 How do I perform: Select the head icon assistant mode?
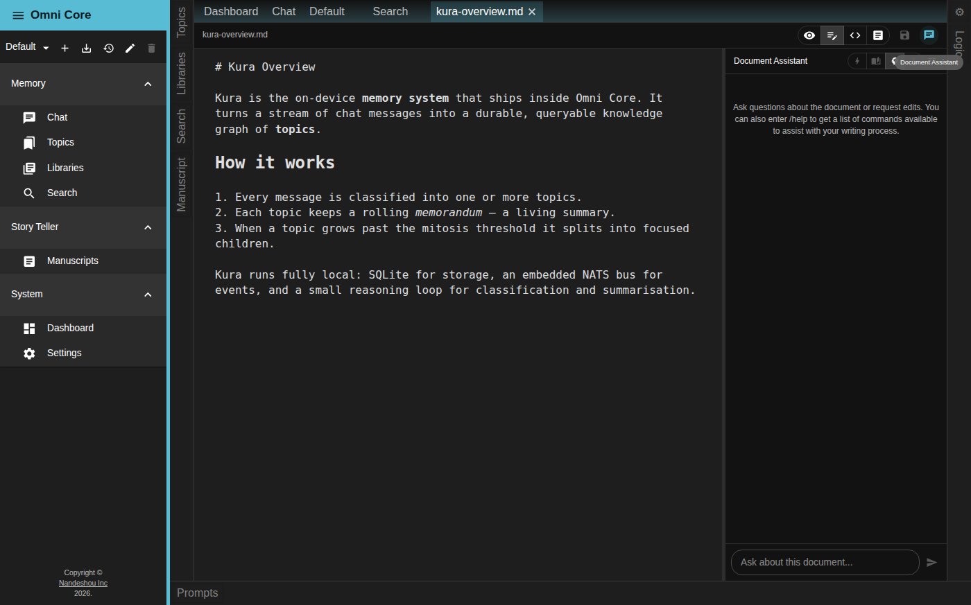(894, 61)
